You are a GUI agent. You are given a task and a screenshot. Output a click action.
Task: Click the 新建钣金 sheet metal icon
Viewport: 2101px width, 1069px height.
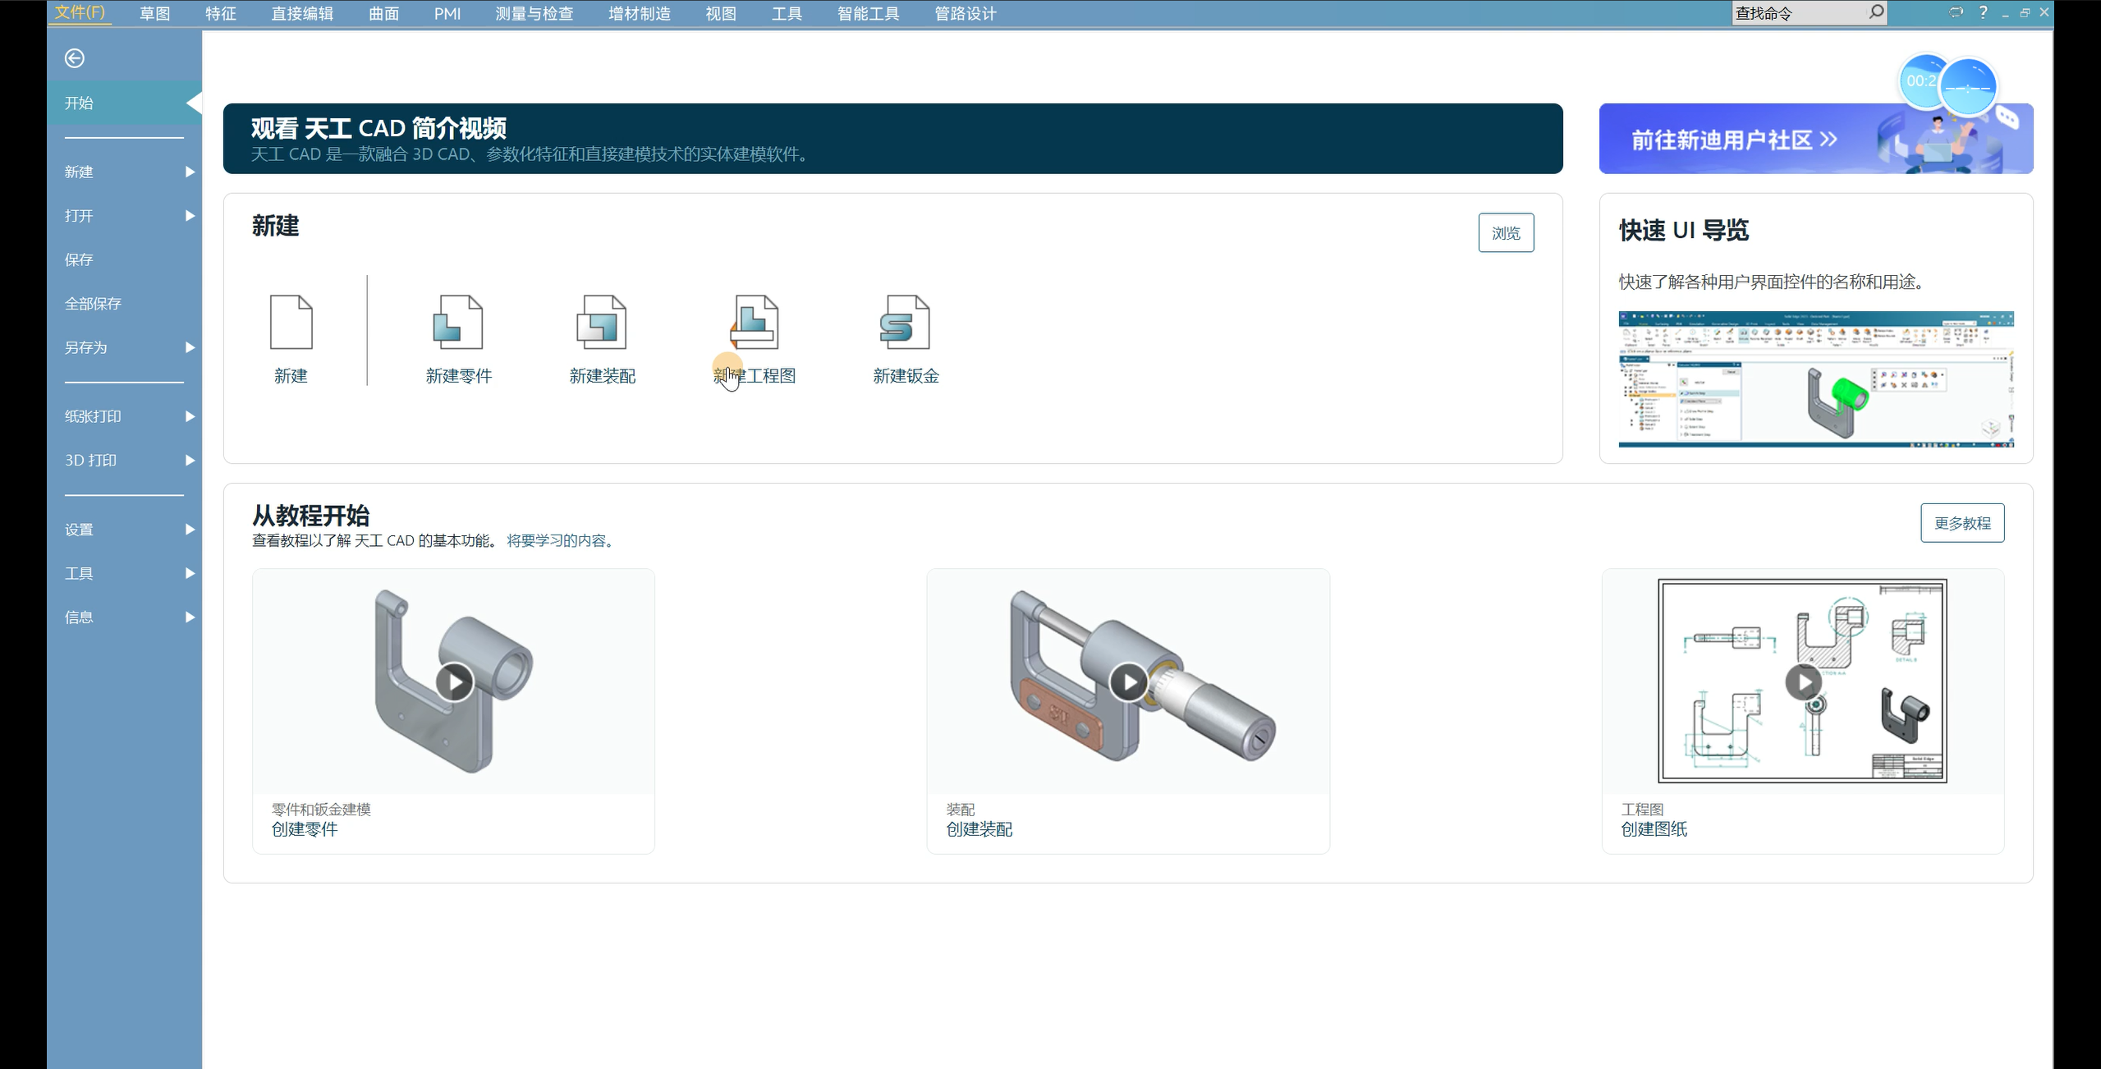click(905, 322)
